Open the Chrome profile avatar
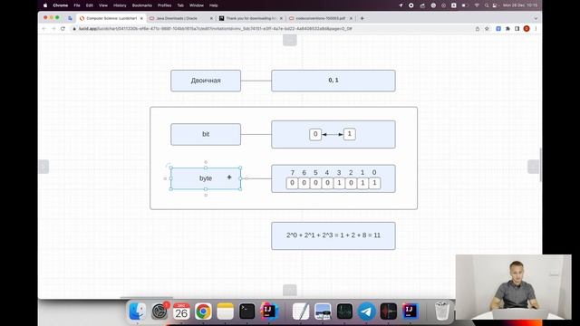This screenshot has height=326, width=580. [x=527, y=28]
